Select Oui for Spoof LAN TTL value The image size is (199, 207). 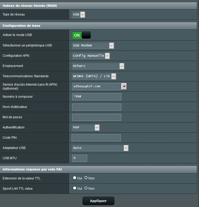[75, 188]
